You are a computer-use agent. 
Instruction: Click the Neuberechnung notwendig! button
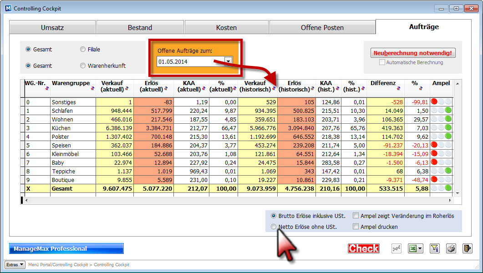[x=413, y=53]
